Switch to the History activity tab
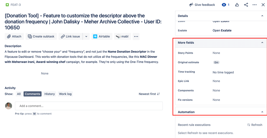 point(49,94)
